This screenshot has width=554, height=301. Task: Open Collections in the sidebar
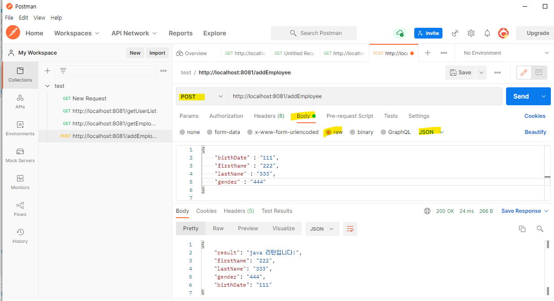(x=20, y=75)
